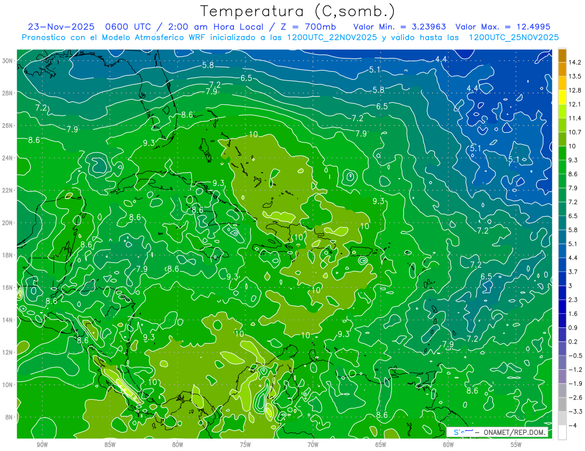
Task: Click the '18N' latitude axis label
Action: pos(7,255)
